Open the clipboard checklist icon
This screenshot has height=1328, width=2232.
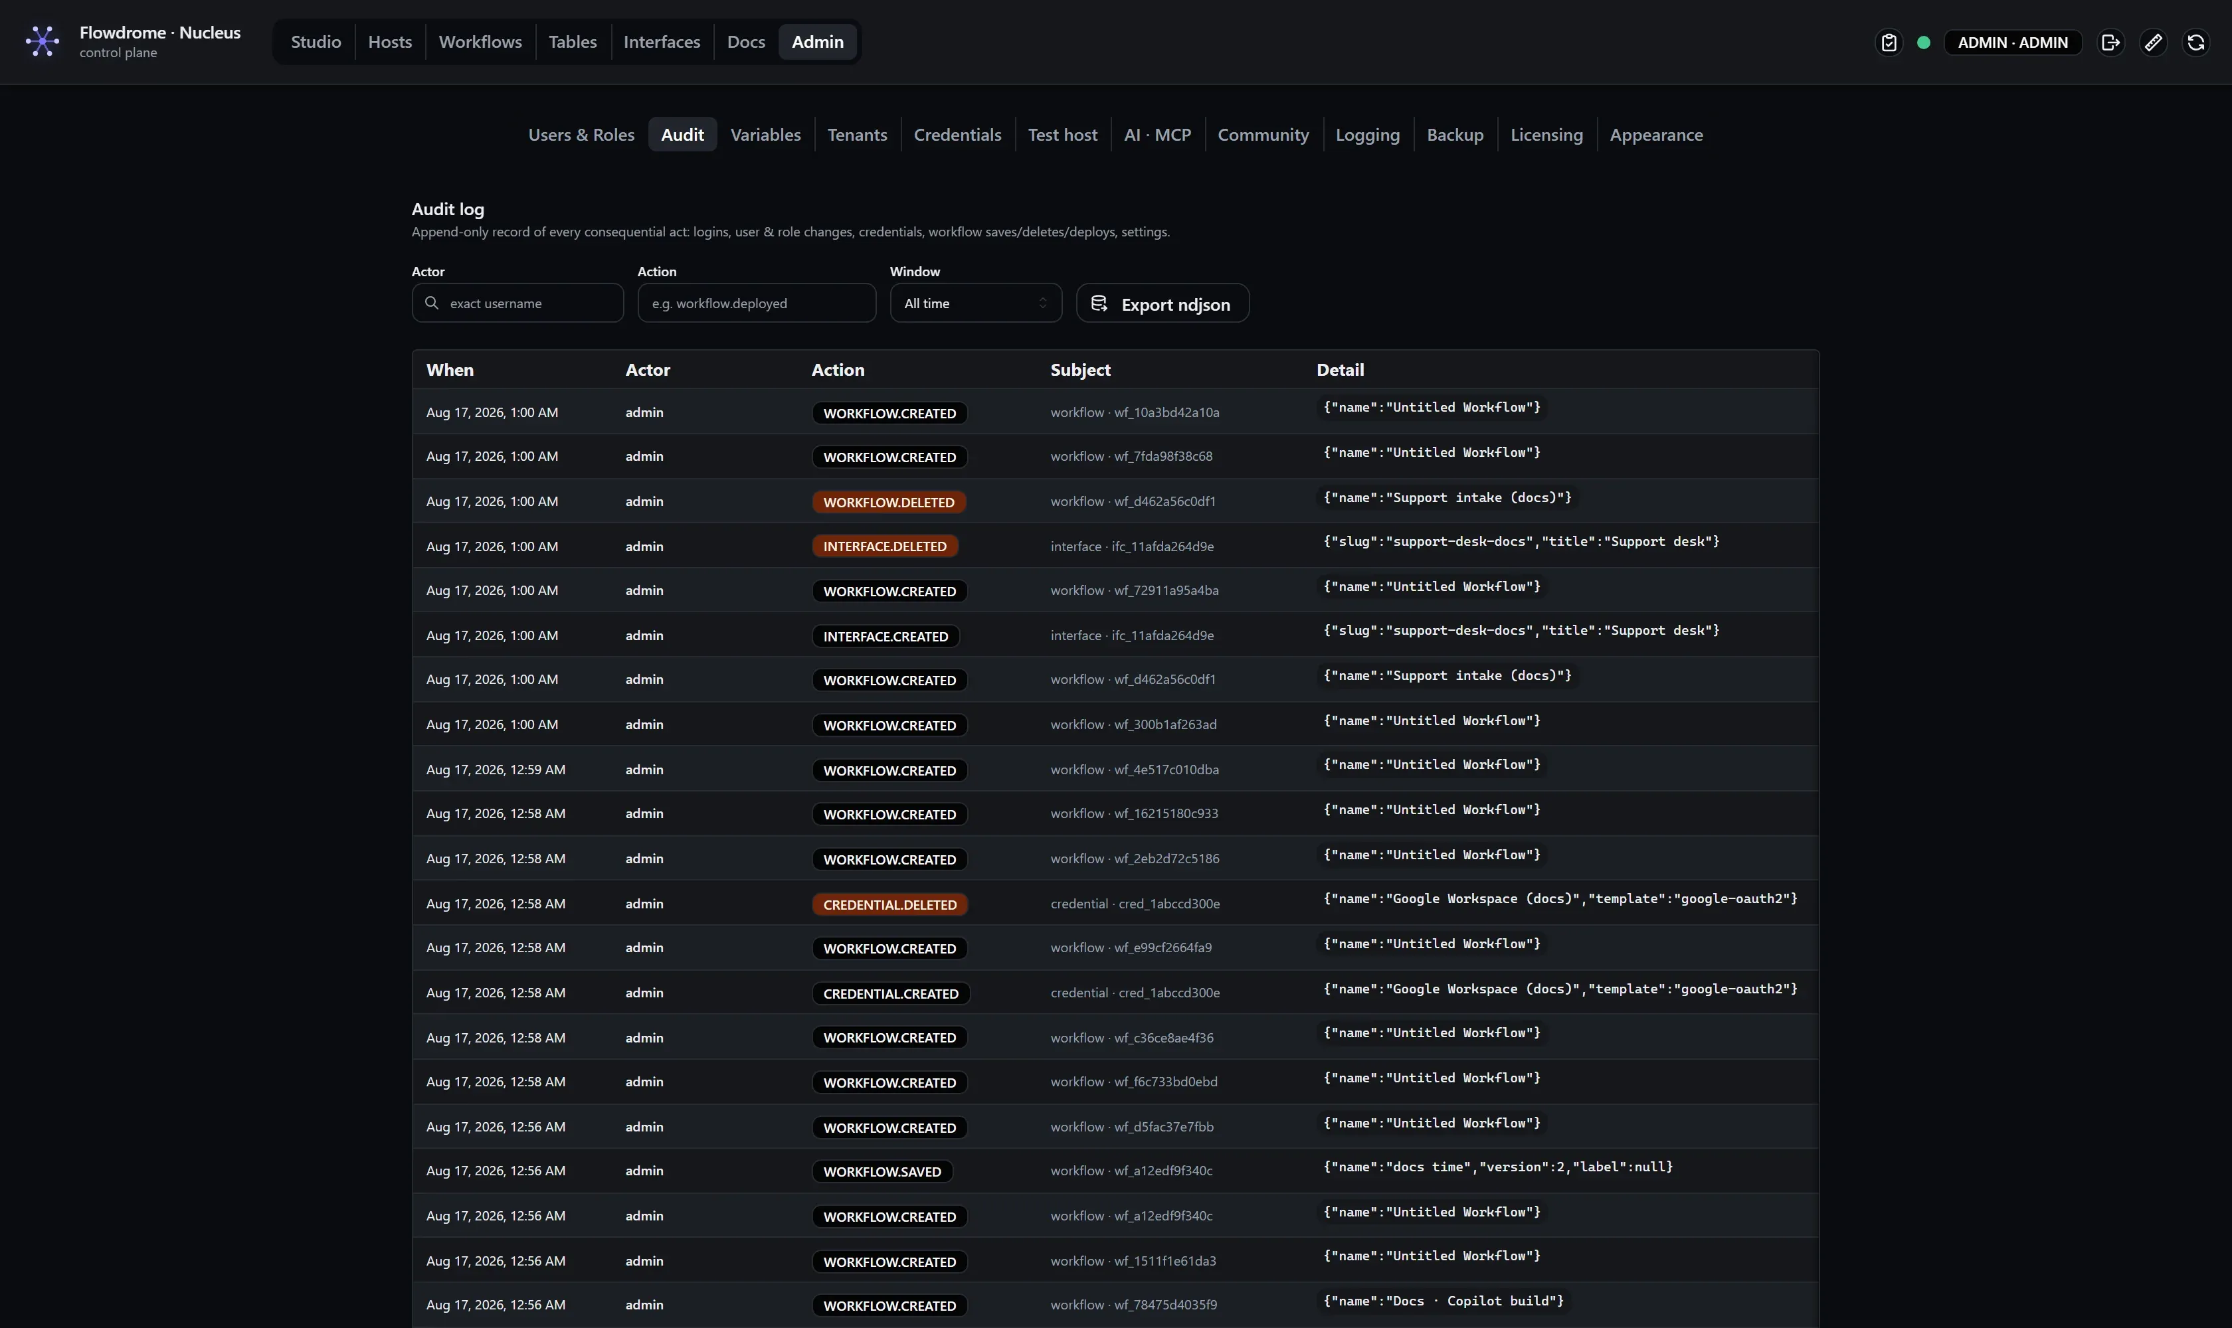coord(1888,42)
